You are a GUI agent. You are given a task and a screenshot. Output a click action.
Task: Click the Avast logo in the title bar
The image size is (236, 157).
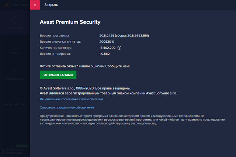tap(4, 5)
